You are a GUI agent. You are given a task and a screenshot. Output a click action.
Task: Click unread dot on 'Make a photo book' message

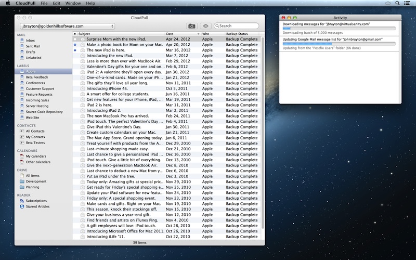(75, 45)
